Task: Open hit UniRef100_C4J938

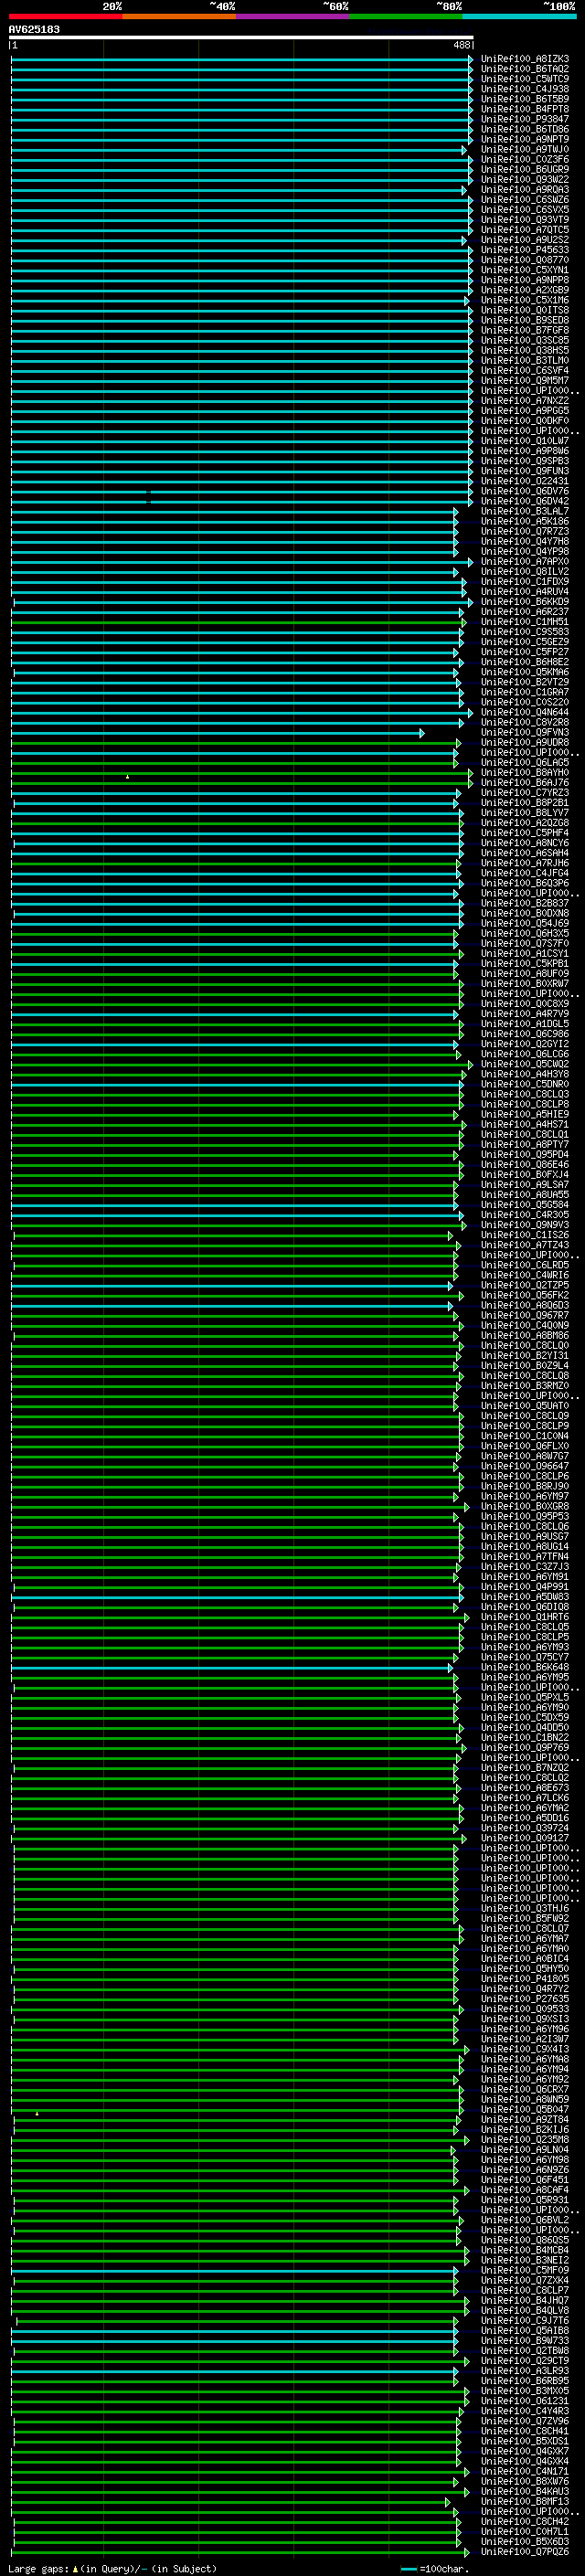Action: (525, 89)
